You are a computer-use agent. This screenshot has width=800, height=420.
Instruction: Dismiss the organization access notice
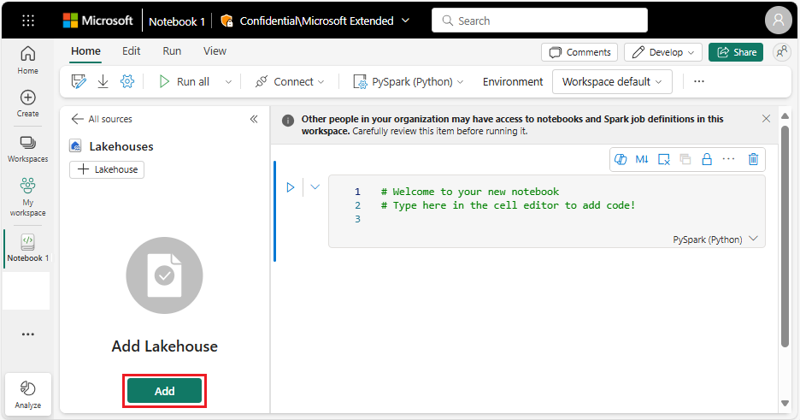[x=766, y=118]
